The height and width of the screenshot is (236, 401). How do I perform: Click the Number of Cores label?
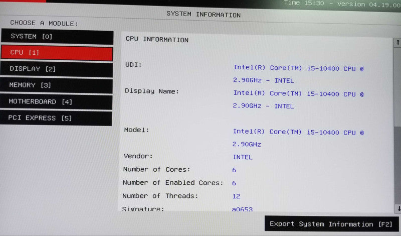coord(156,169)
